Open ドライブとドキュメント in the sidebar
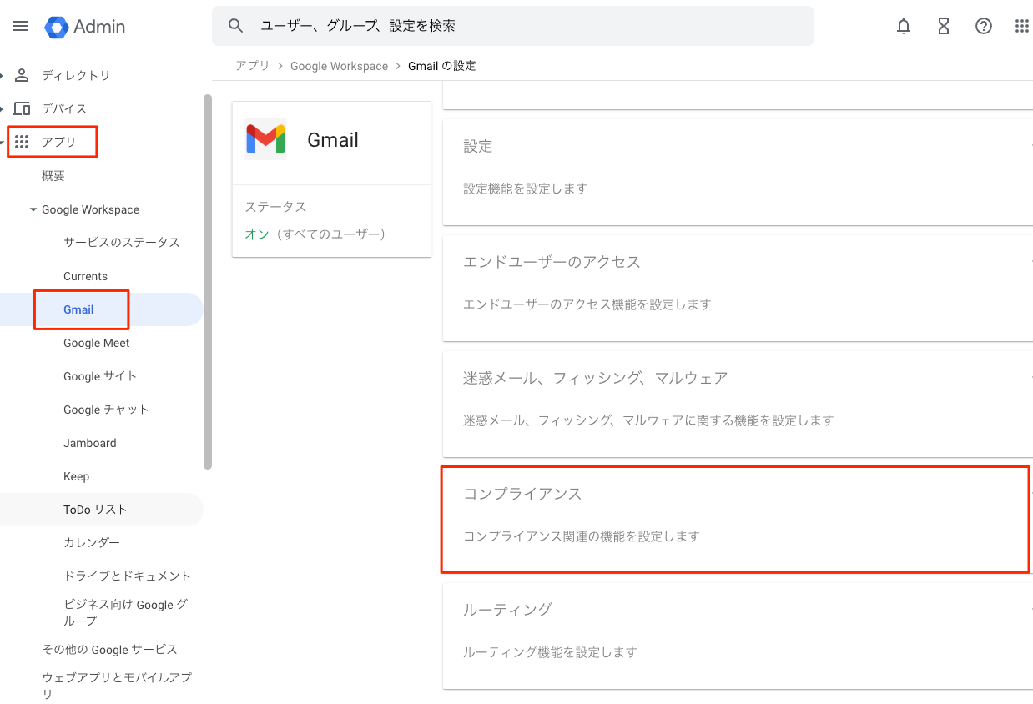This screenshot has height=704, width=1033. 127,576
